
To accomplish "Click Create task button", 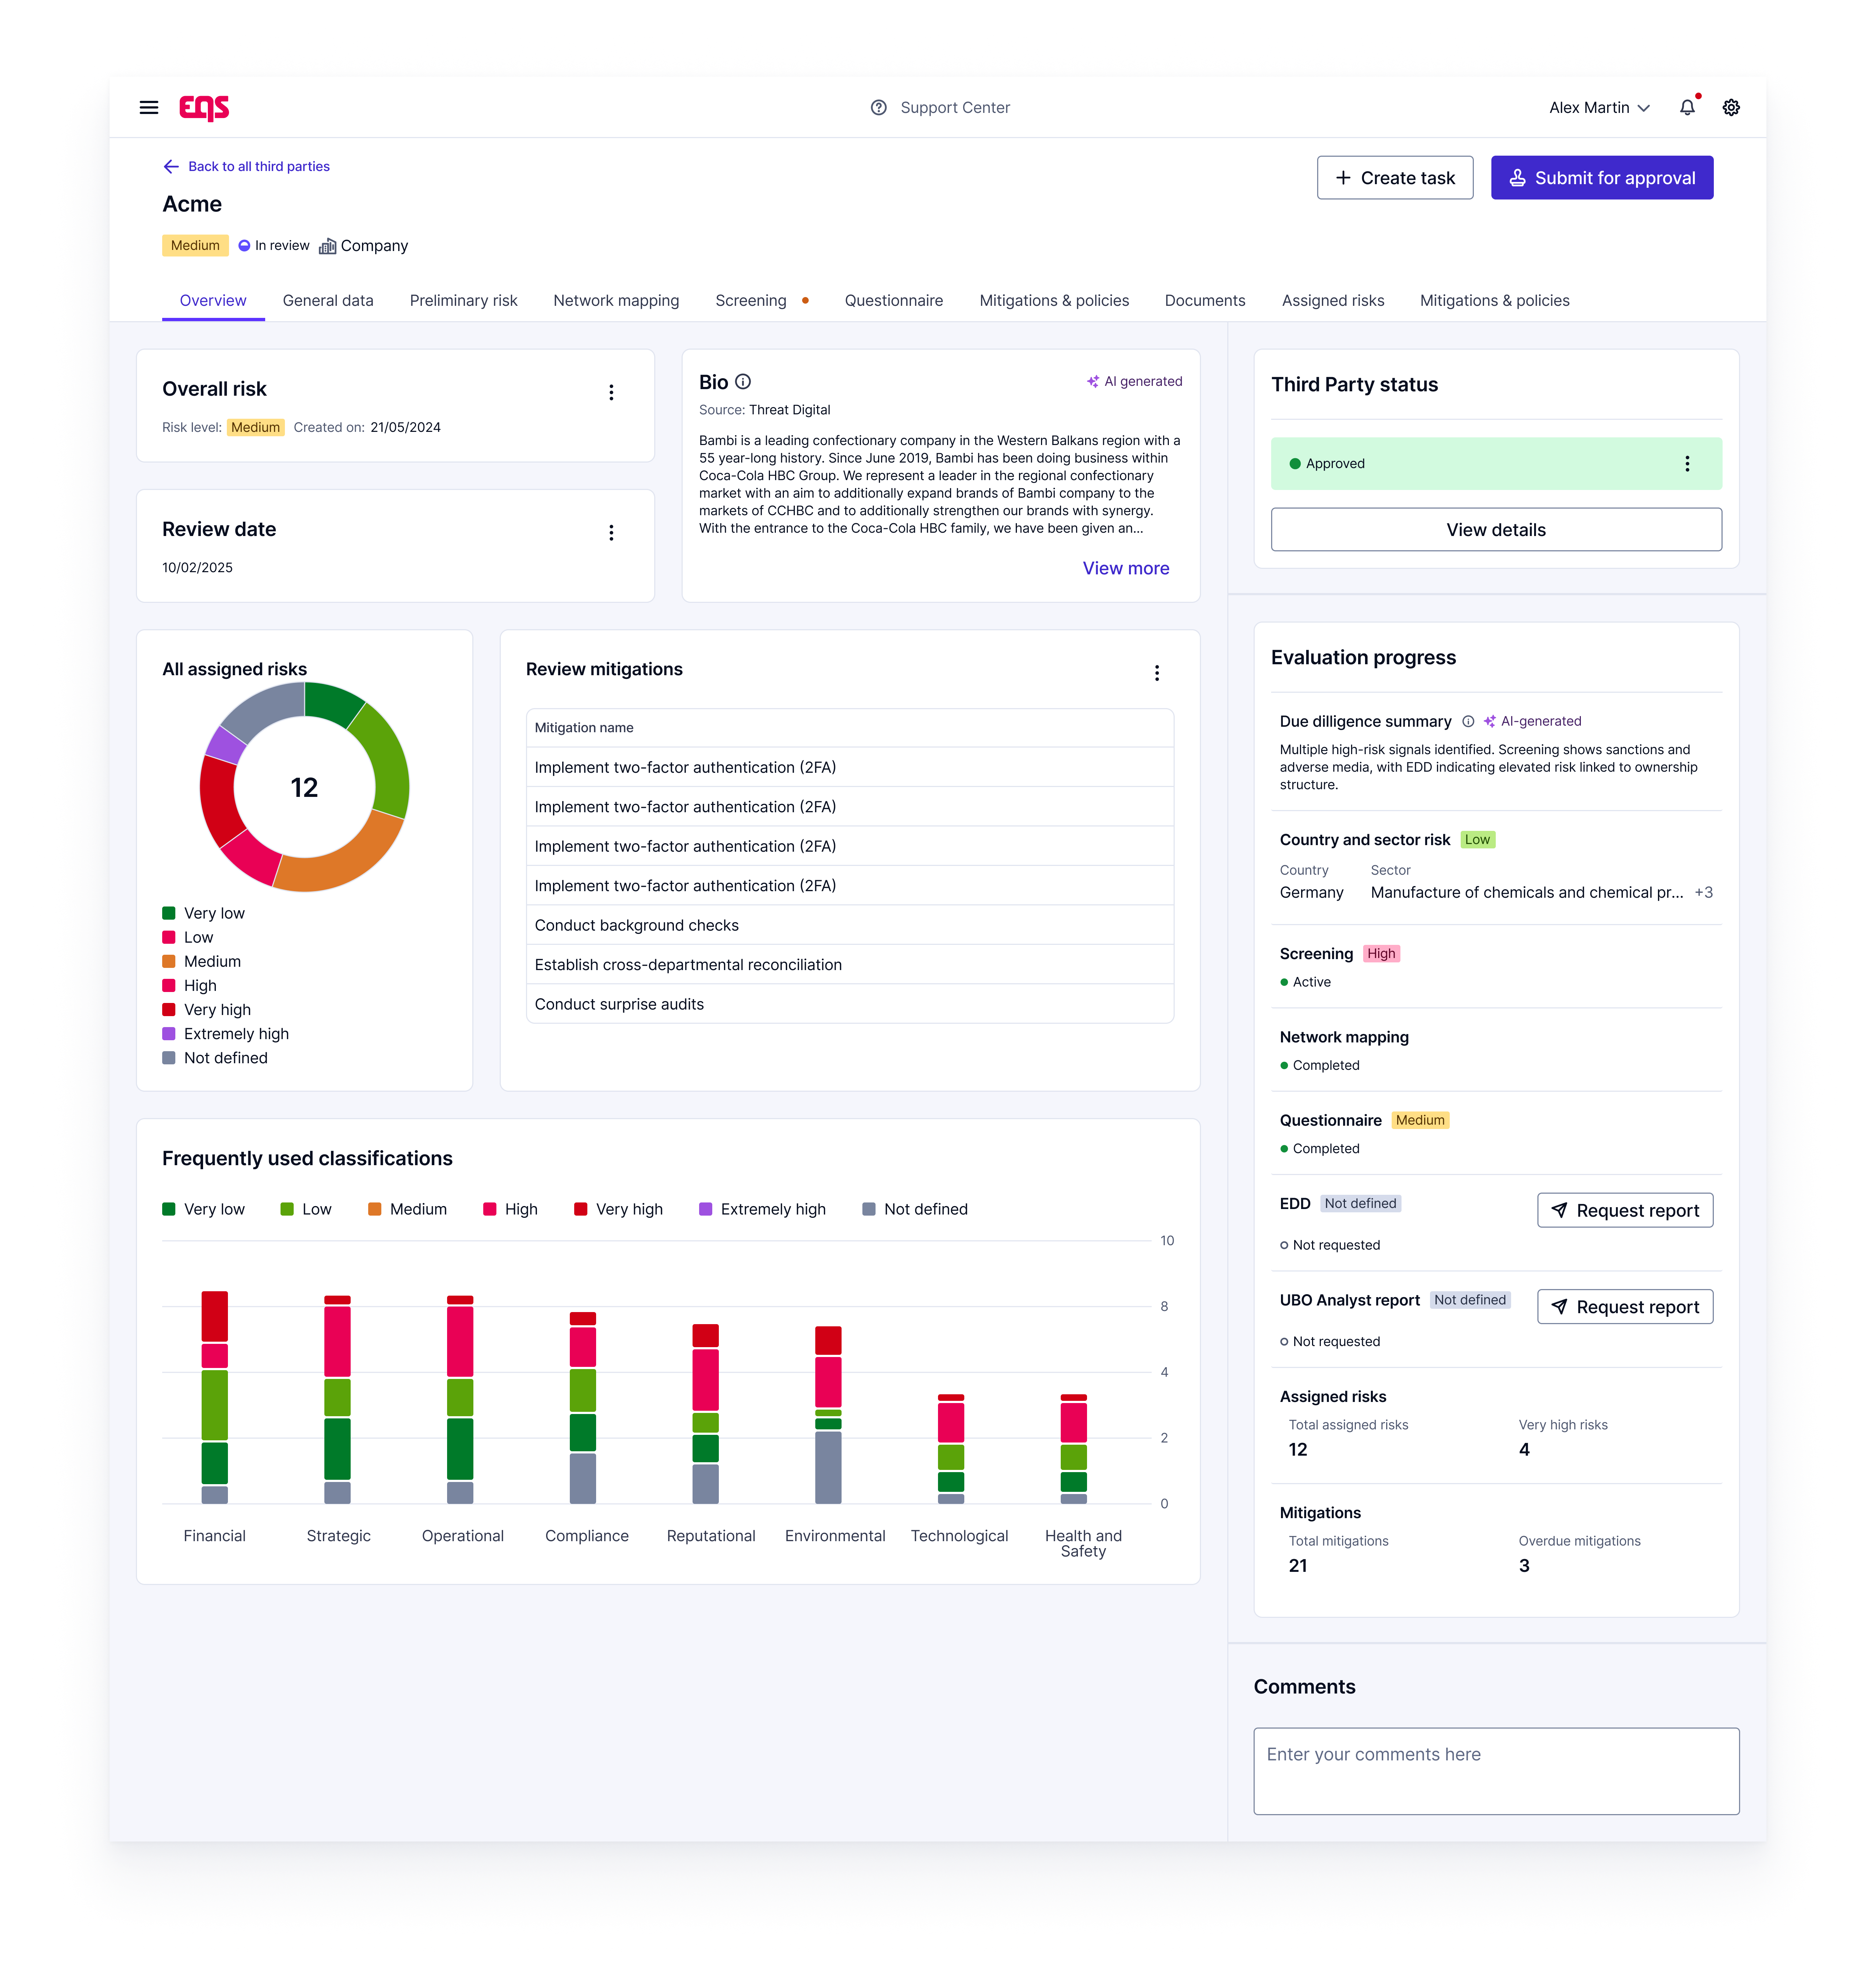I will click(x=1395, y=177).
